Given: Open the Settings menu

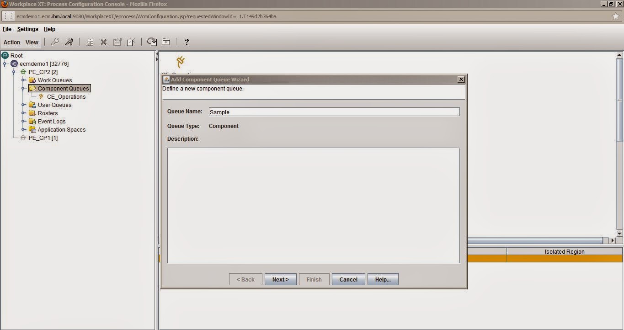Looking at the screenshot, I should 27,29.
